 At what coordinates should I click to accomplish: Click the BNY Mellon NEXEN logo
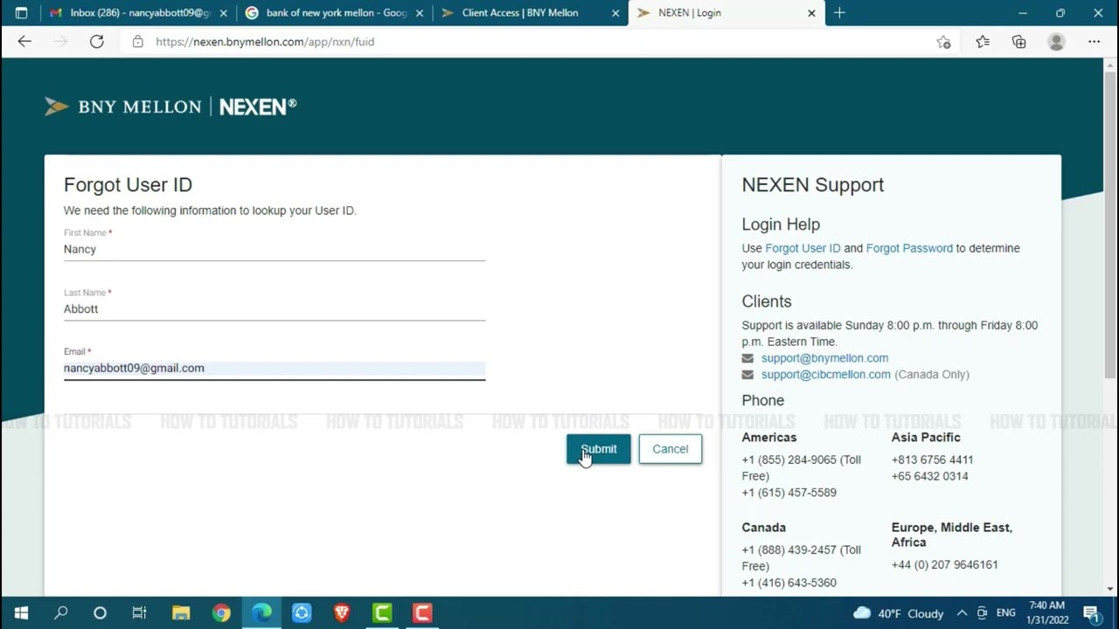pos(170,107)
